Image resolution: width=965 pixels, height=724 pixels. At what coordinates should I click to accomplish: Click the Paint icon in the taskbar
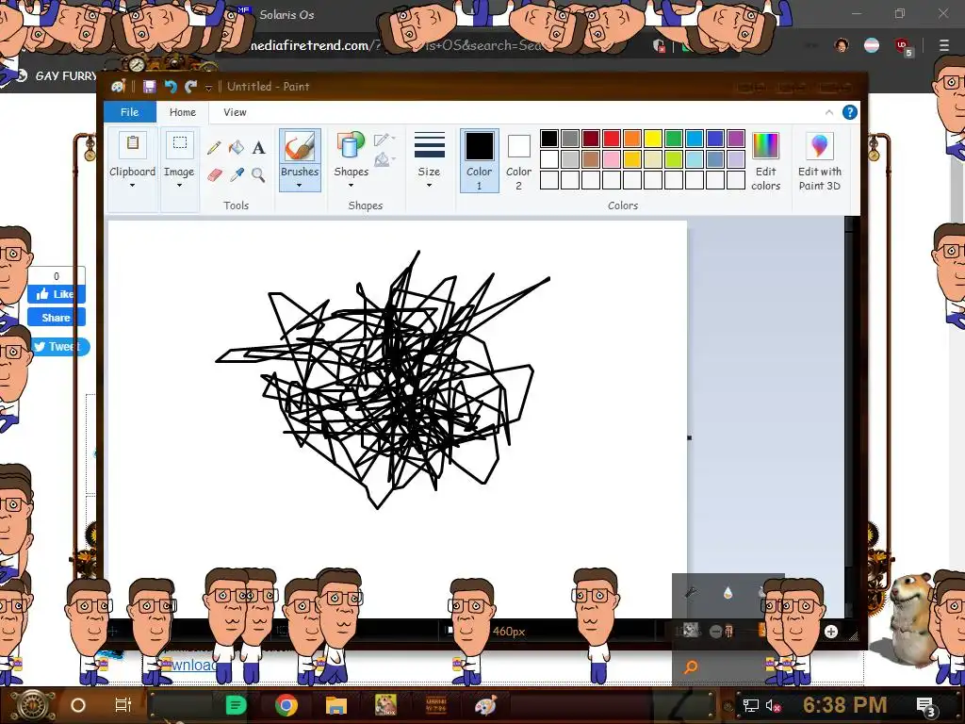coord(485,705)
